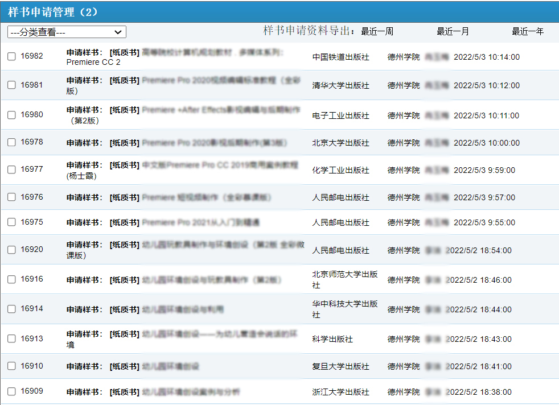Select checkbox for request 16920
559x405 pixels.
point(11,250)
